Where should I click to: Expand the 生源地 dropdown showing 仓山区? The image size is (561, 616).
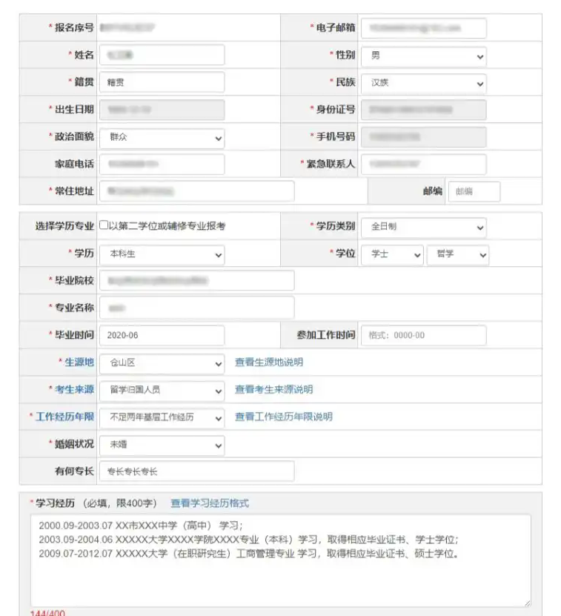(162, 363)
